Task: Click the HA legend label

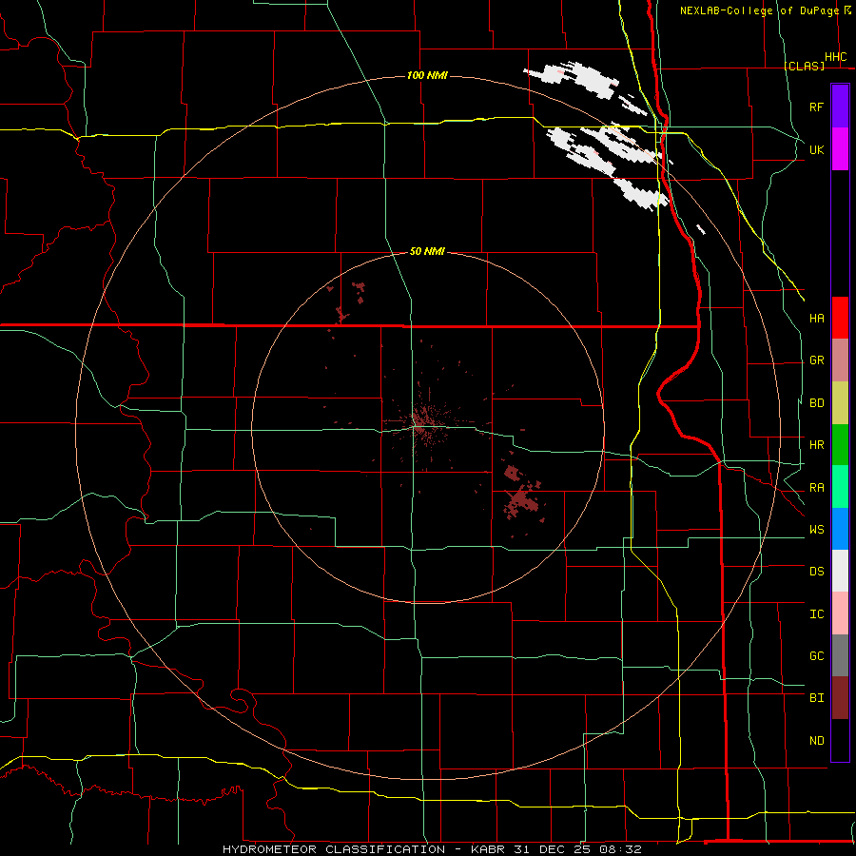Action: 816,319
